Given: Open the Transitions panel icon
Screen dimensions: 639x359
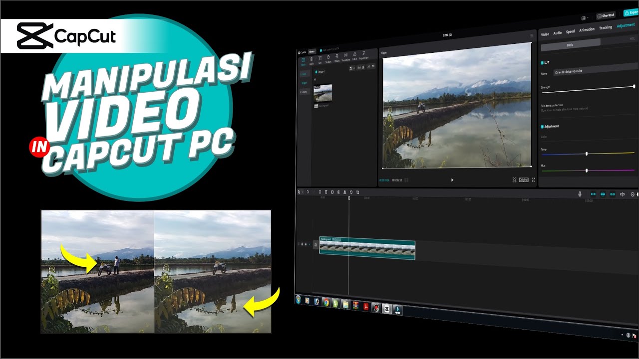Looking at the screenshot, I should (x=346, y=55).
